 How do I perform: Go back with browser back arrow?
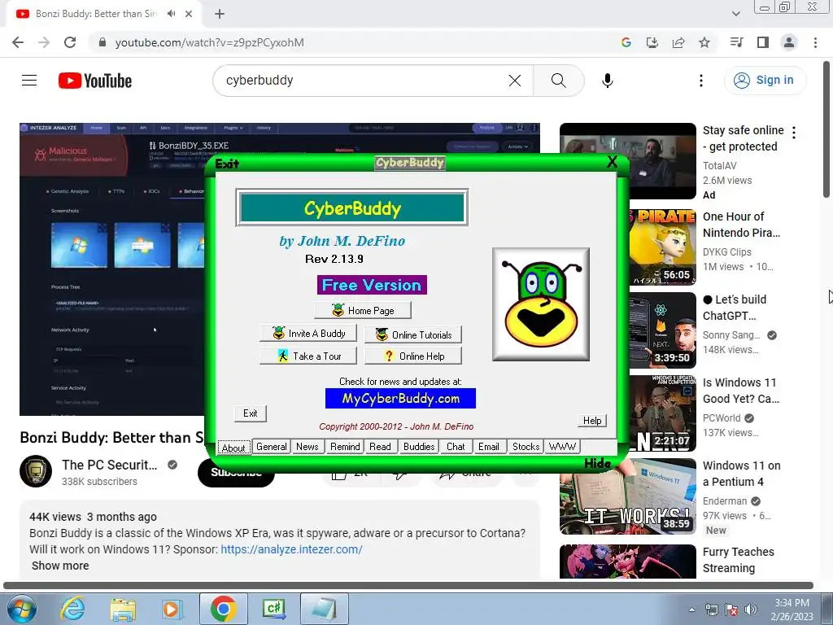pyautogui.click(x=18, y=42)
